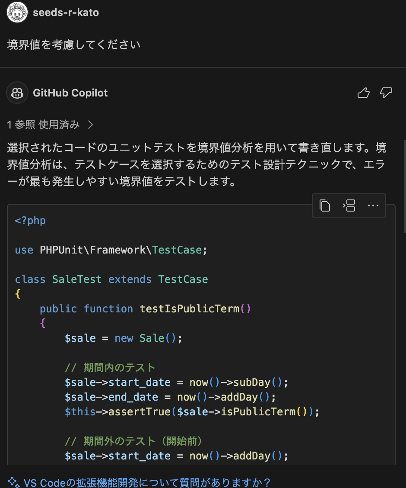Screen dimensions: 406x488
Task: Click the insert at cursor icon
Action: [x=349, y=205]
